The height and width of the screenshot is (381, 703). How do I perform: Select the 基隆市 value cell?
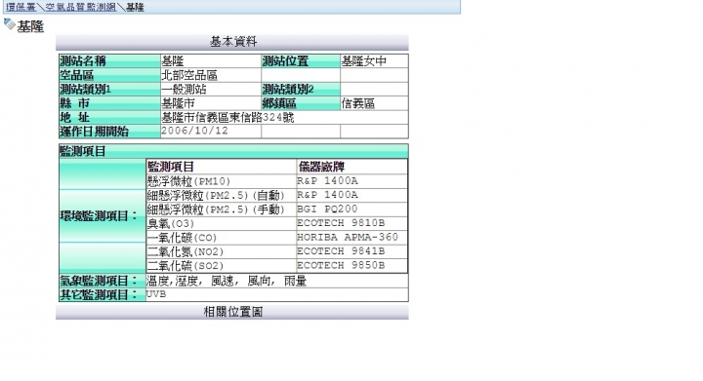[211, 103]
